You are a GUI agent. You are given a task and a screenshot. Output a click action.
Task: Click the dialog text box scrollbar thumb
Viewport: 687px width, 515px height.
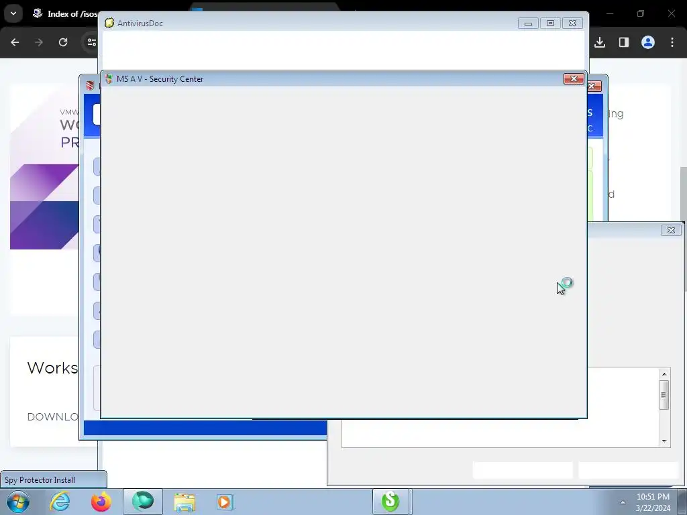[664, 394]
